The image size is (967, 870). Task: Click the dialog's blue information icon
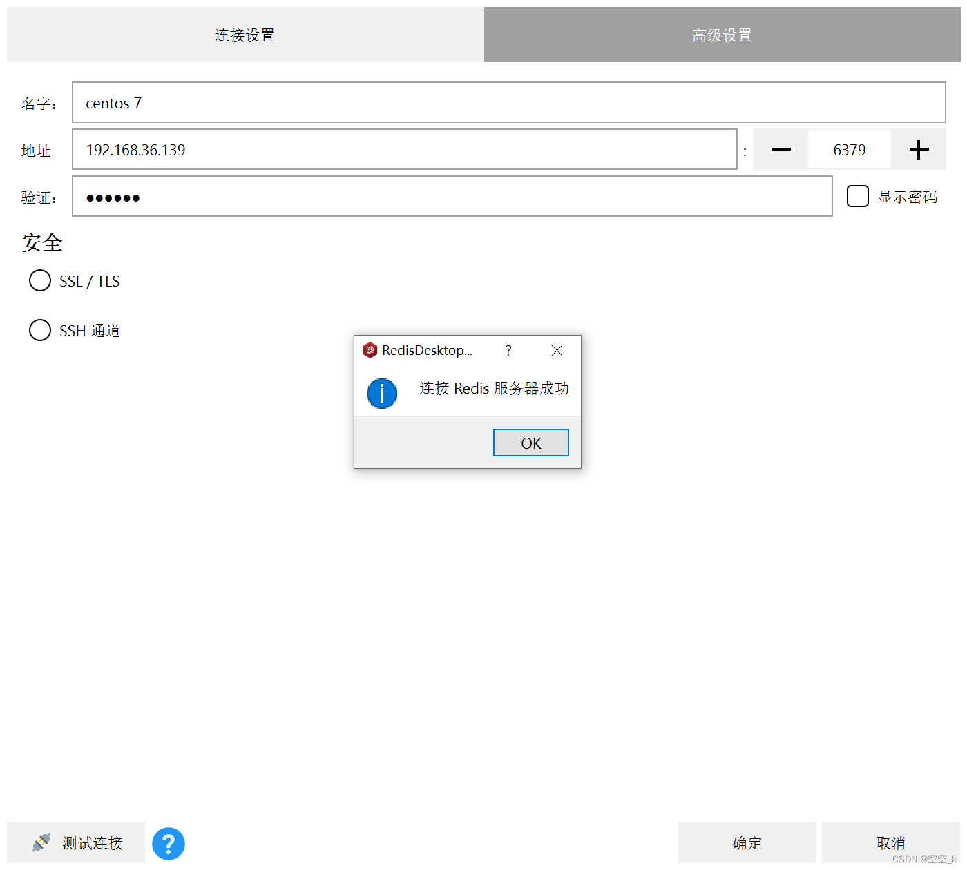click(x=382, y=394)
